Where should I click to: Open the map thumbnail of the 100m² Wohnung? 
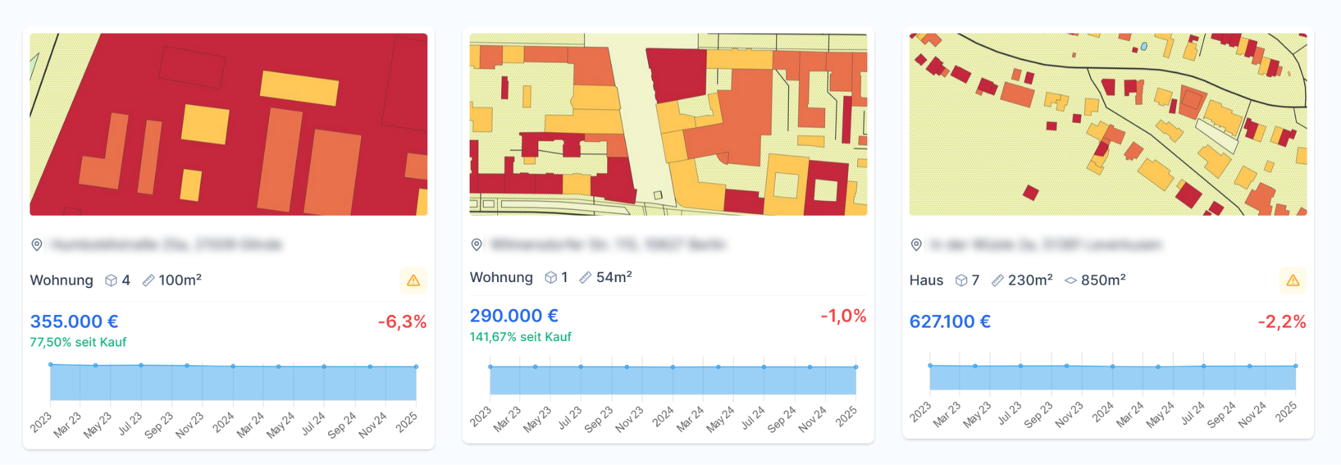(229, 125)
